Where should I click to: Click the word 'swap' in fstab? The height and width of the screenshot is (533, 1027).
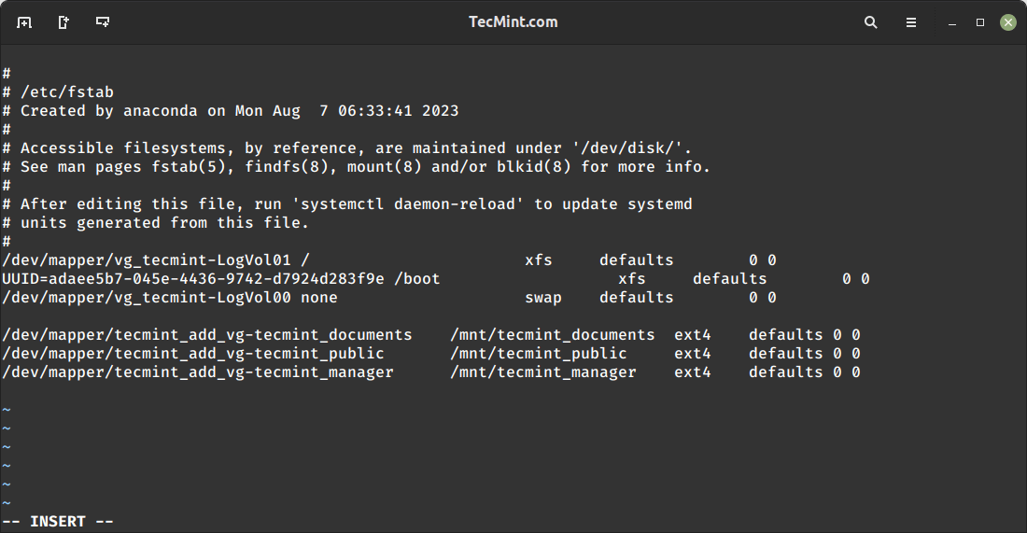pos(543,298)
